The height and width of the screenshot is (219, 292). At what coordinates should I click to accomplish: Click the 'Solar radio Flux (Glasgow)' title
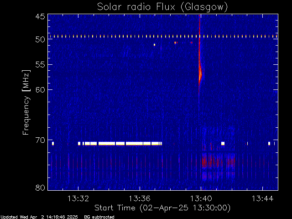[x=162, y=7]
